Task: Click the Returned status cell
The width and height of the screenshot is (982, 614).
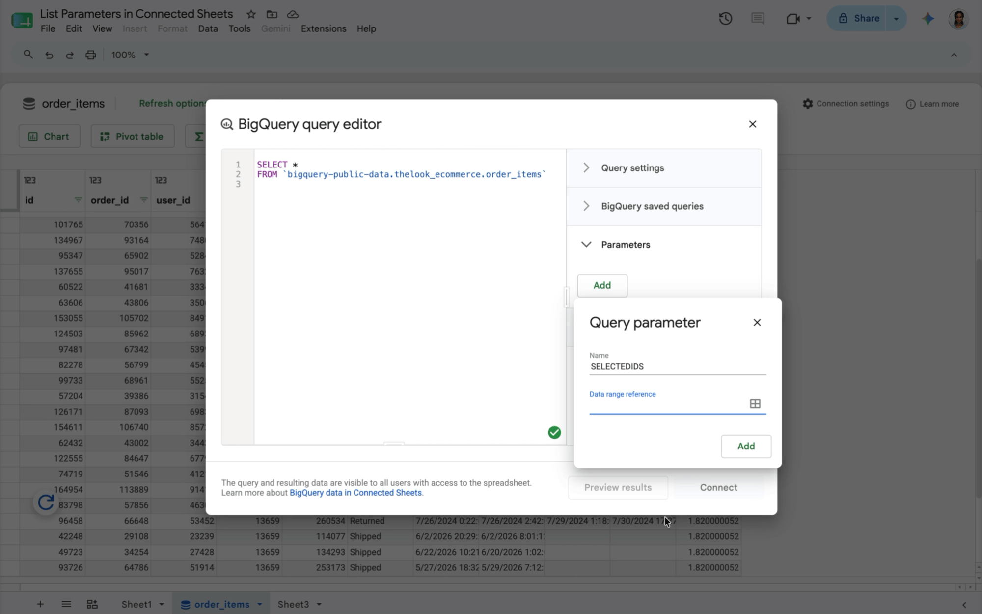Action: [381, 521]
